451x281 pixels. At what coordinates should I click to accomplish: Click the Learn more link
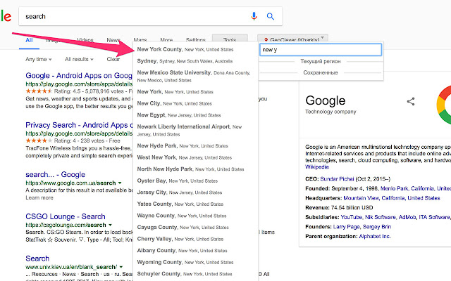coord(39,198)
